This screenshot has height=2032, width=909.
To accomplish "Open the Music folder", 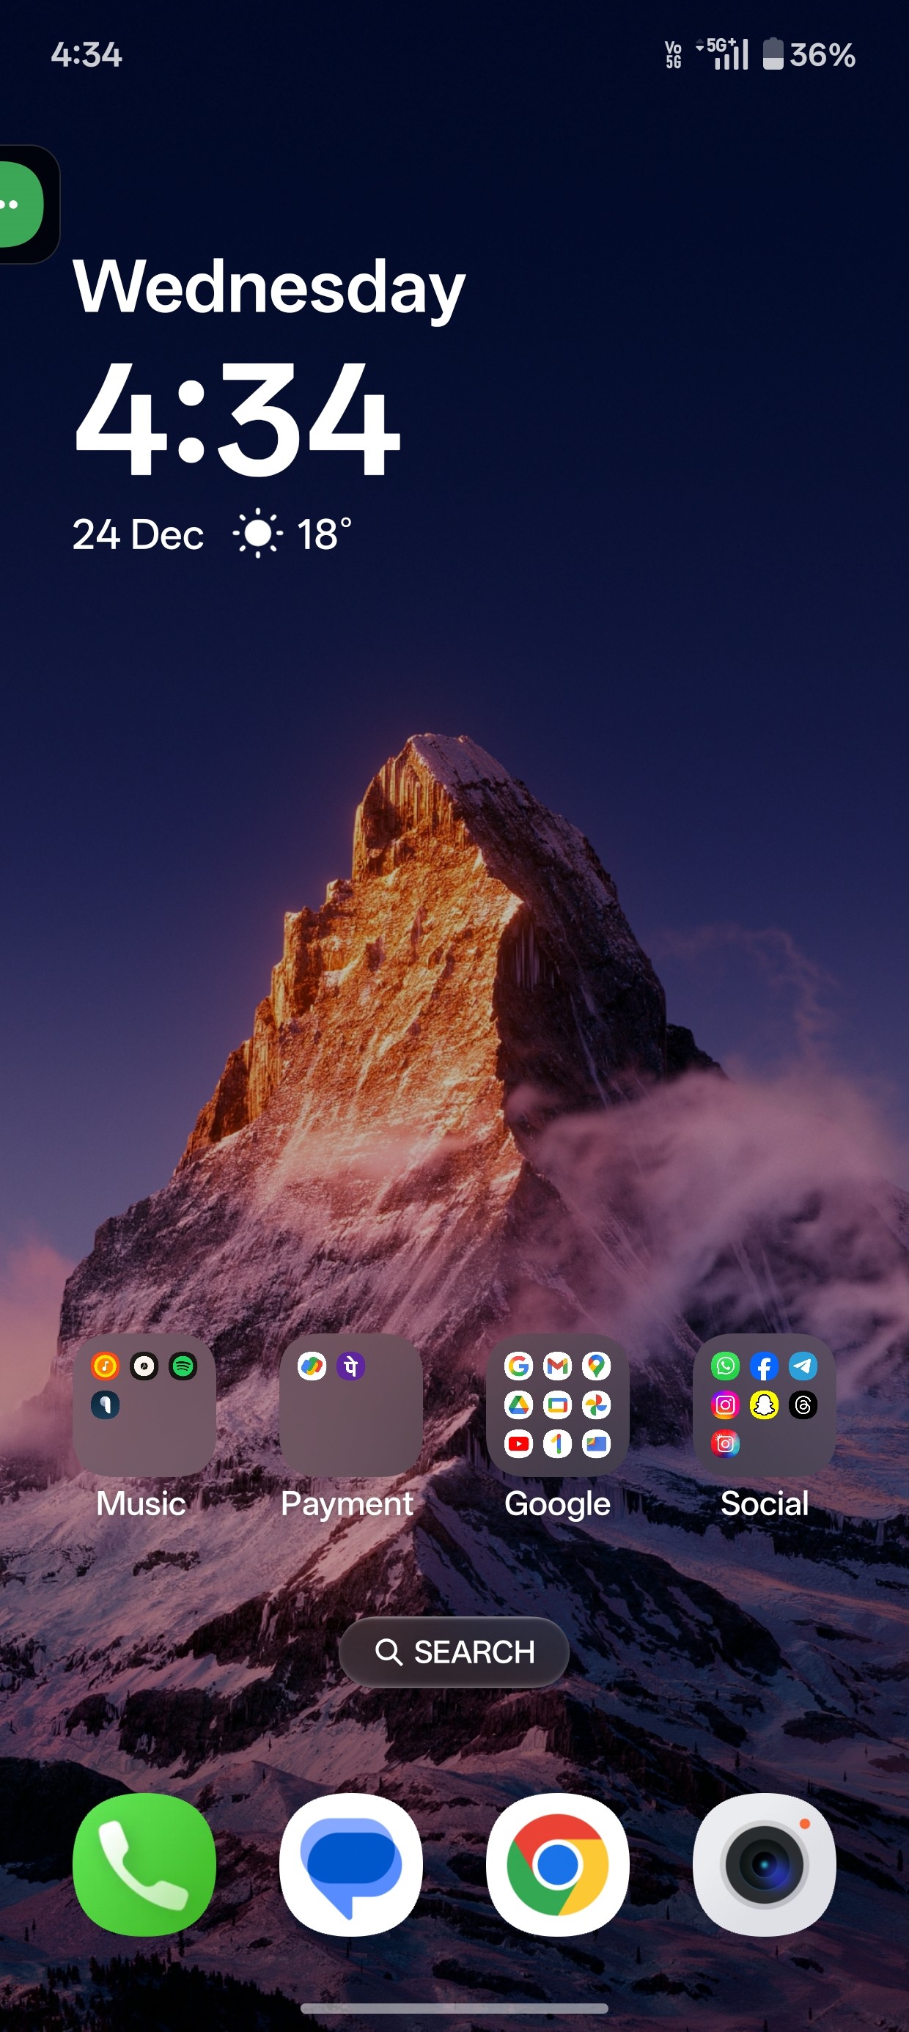I will click(144, 1405).
